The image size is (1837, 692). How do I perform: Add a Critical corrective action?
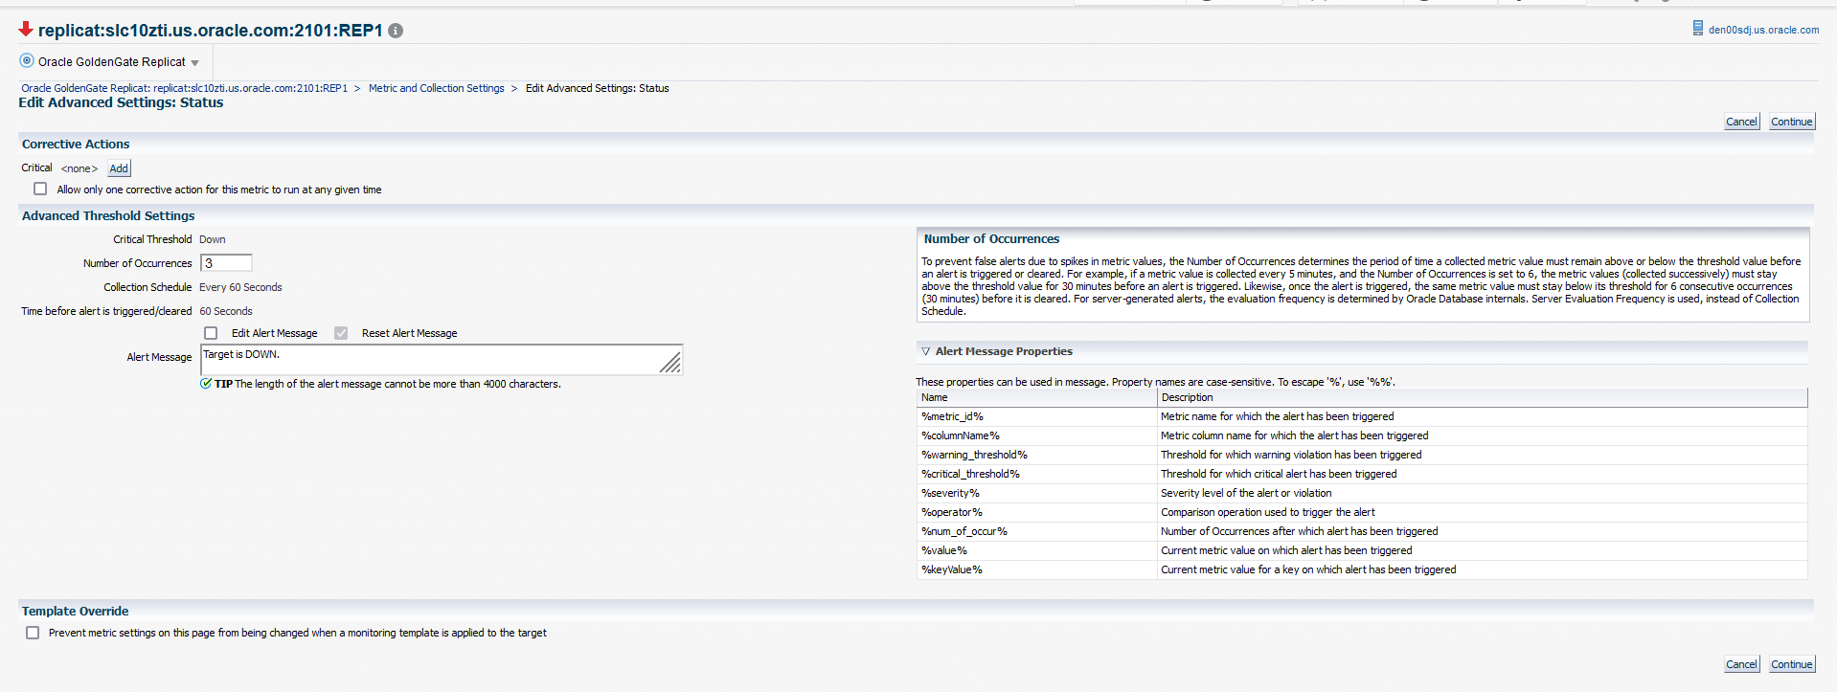click(x=119, y=168)
